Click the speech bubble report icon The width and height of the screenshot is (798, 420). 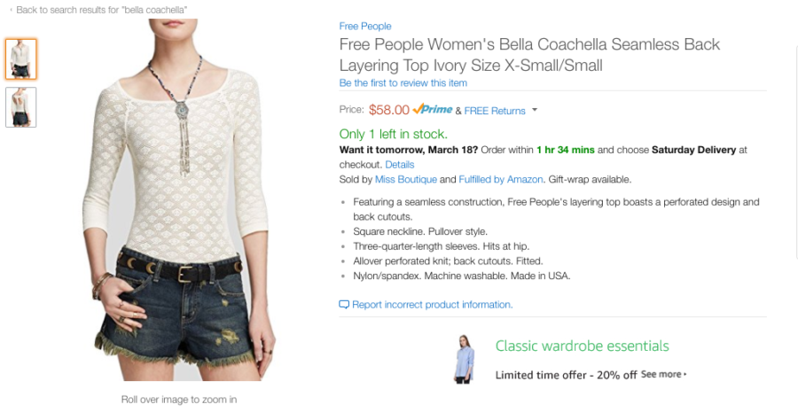pos(344,305)
